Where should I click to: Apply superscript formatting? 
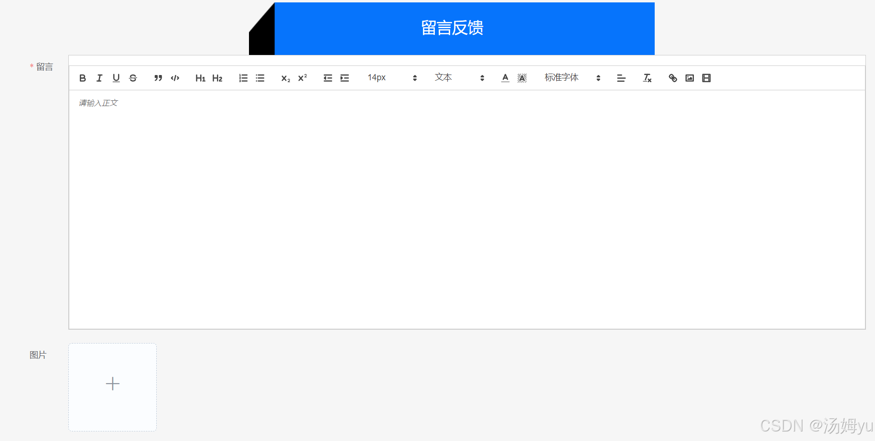pos(302,78)
